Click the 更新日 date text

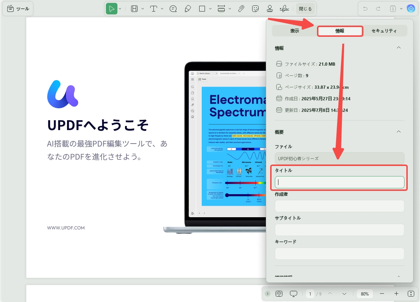point(316,110)
